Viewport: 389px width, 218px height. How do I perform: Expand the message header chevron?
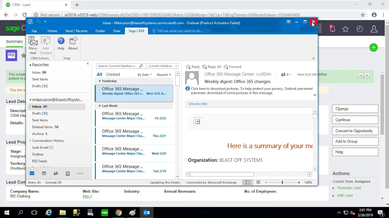pos(315,95)
